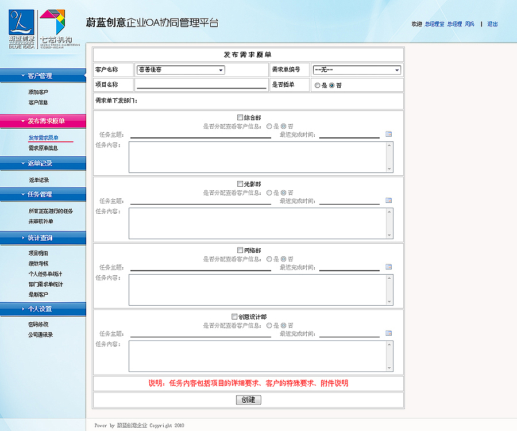The image size is (517, 431).
Task: Open 项目明细 menu item
Action: (x=38, y=253)
